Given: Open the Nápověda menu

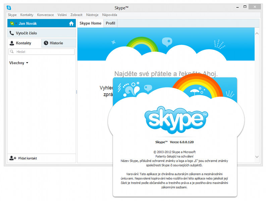Looking at the screenshot, I should (109, 15).
